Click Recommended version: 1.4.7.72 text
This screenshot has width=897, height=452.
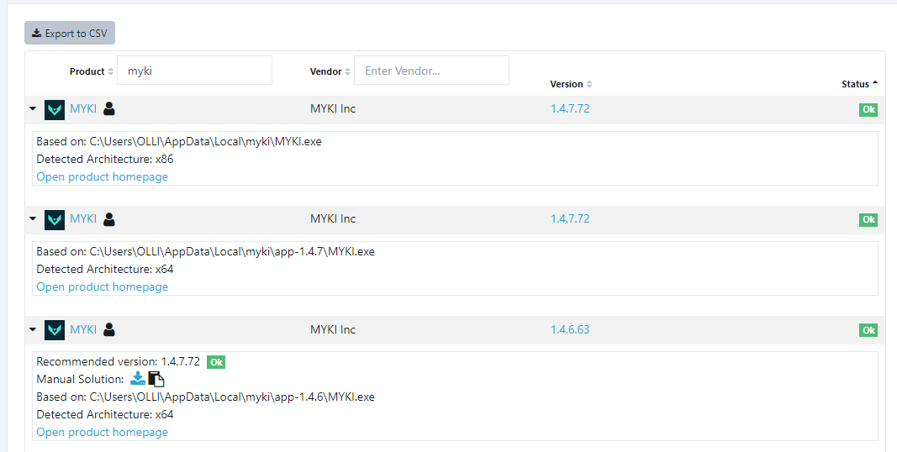click(x=118, y=362)
